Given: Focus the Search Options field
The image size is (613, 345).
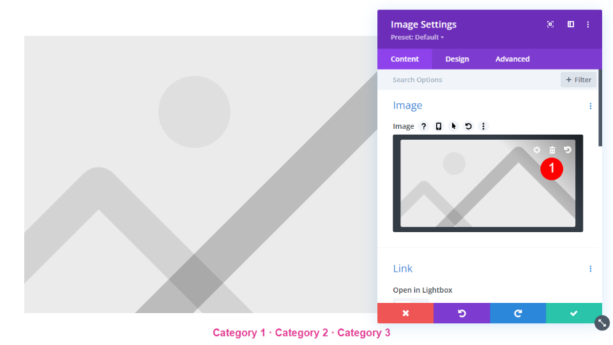Looking at the screenshot, I should 469,80.
